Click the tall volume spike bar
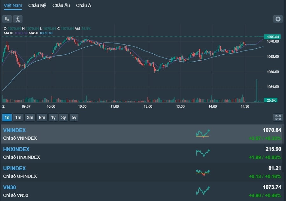 (x=257, y=90)
